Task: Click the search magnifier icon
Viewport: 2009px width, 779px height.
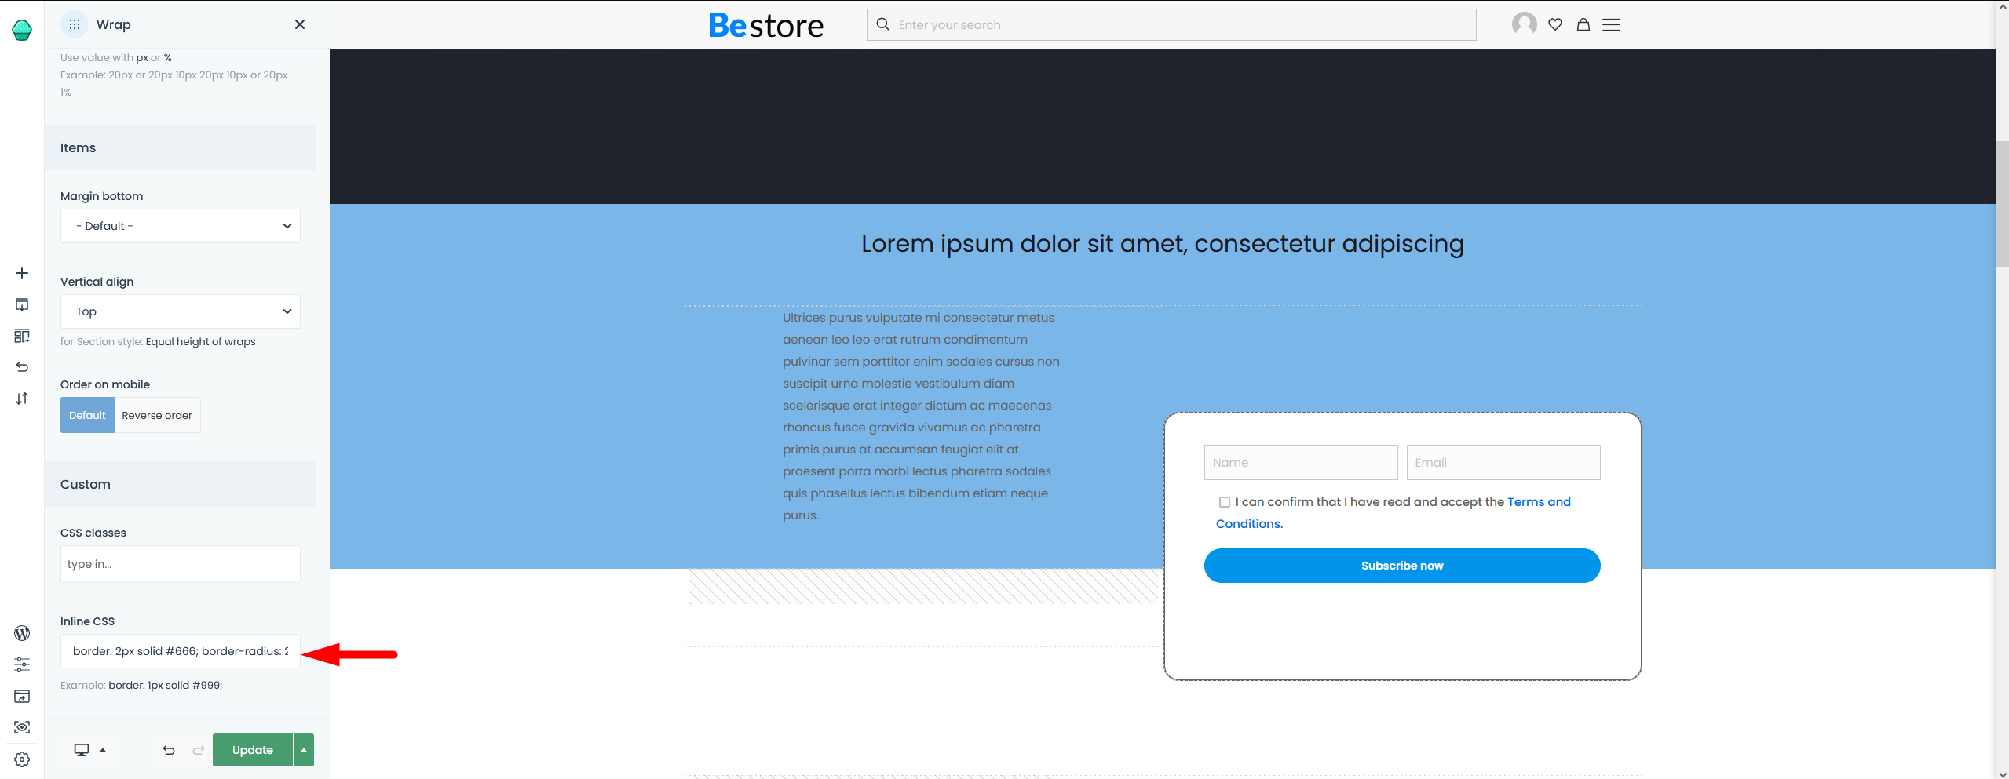Action: pyautogui.click(x=883, y=24)
